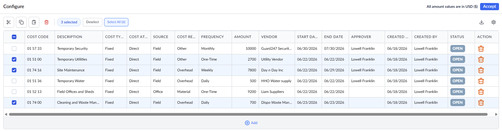Click the 10000 amount cell
This screenshot has width=502, height=131.
245,49
